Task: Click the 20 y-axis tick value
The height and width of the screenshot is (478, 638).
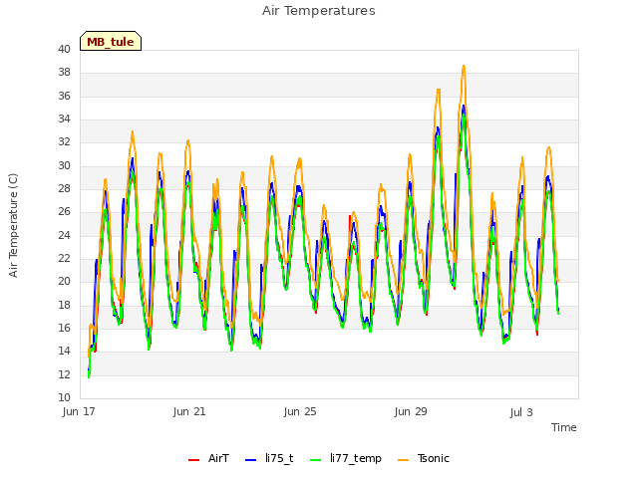Action: 64,282
